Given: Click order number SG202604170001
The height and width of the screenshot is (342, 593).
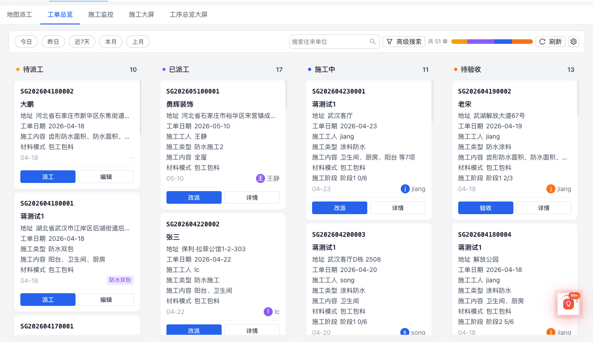Looking at the screenshot, I should (47, 326).
